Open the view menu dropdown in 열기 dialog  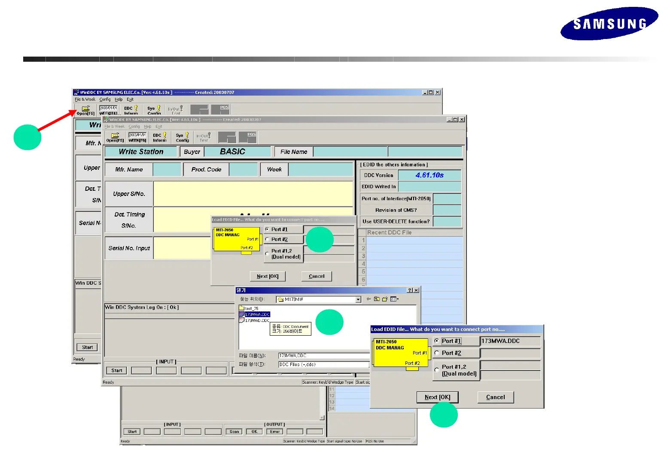395,299
